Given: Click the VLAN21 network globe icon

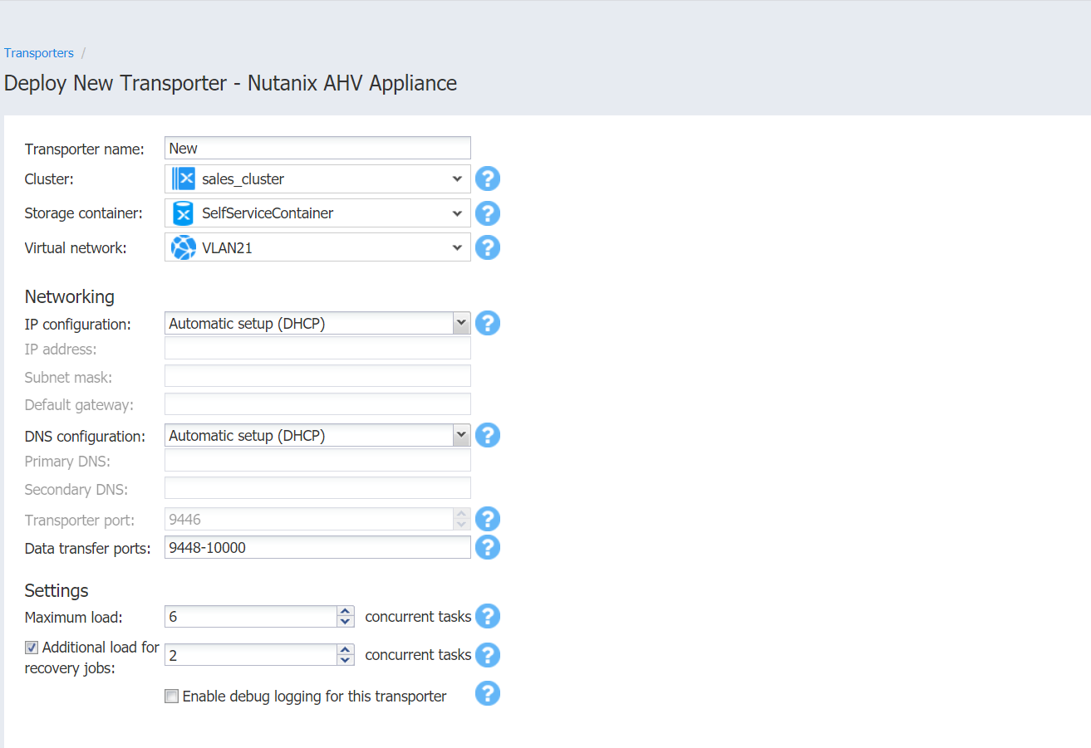Looking at the screenshot, I should tap(183, 247).
